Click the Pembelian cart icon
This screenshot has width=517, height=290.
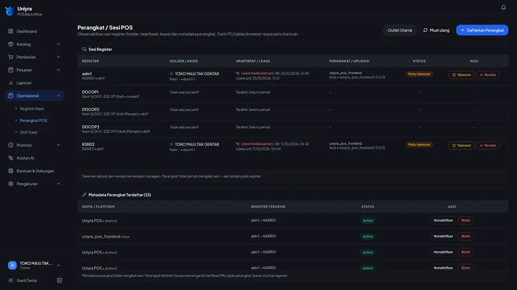tap(11, 57)
